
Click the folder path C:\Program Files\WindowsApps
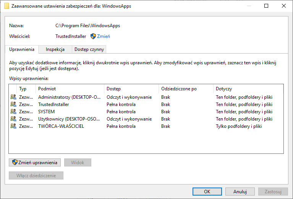(x=87, y=26)
